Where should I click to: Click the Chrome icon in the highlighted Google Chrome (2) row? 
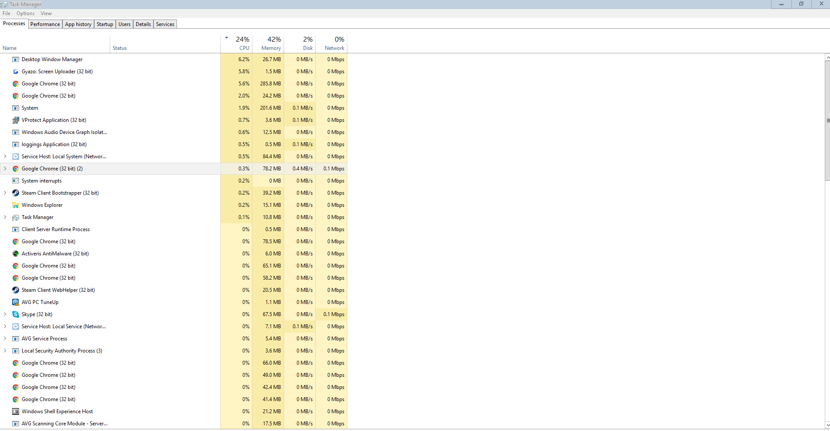pyautogui.click(x=16, y=169)
